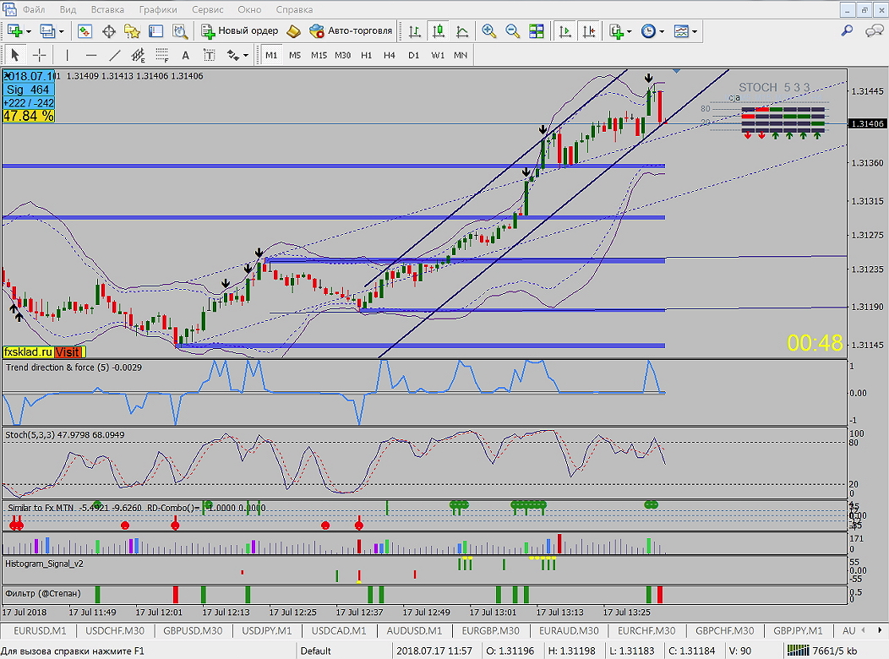Open the Terminal panel icon
This screenshot has height=659, width=889.
(156, 31)
